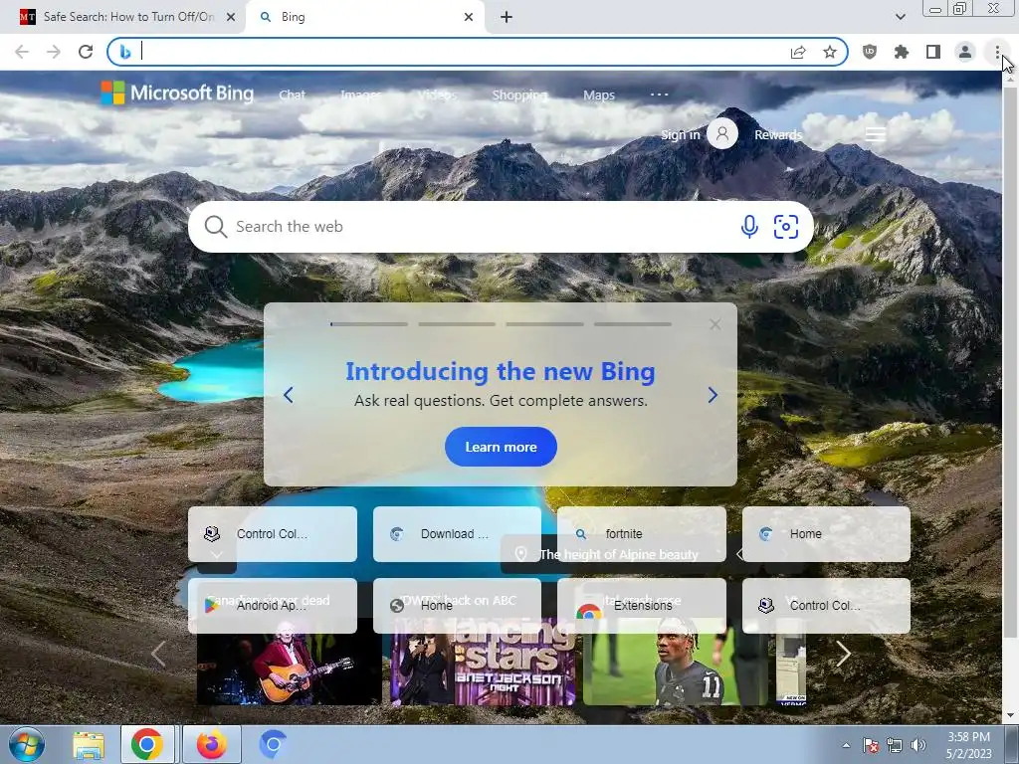Click the account avatar circle
Viewport: 1019px width, 764px height.
pyautogui.click(x=722, y=134)
